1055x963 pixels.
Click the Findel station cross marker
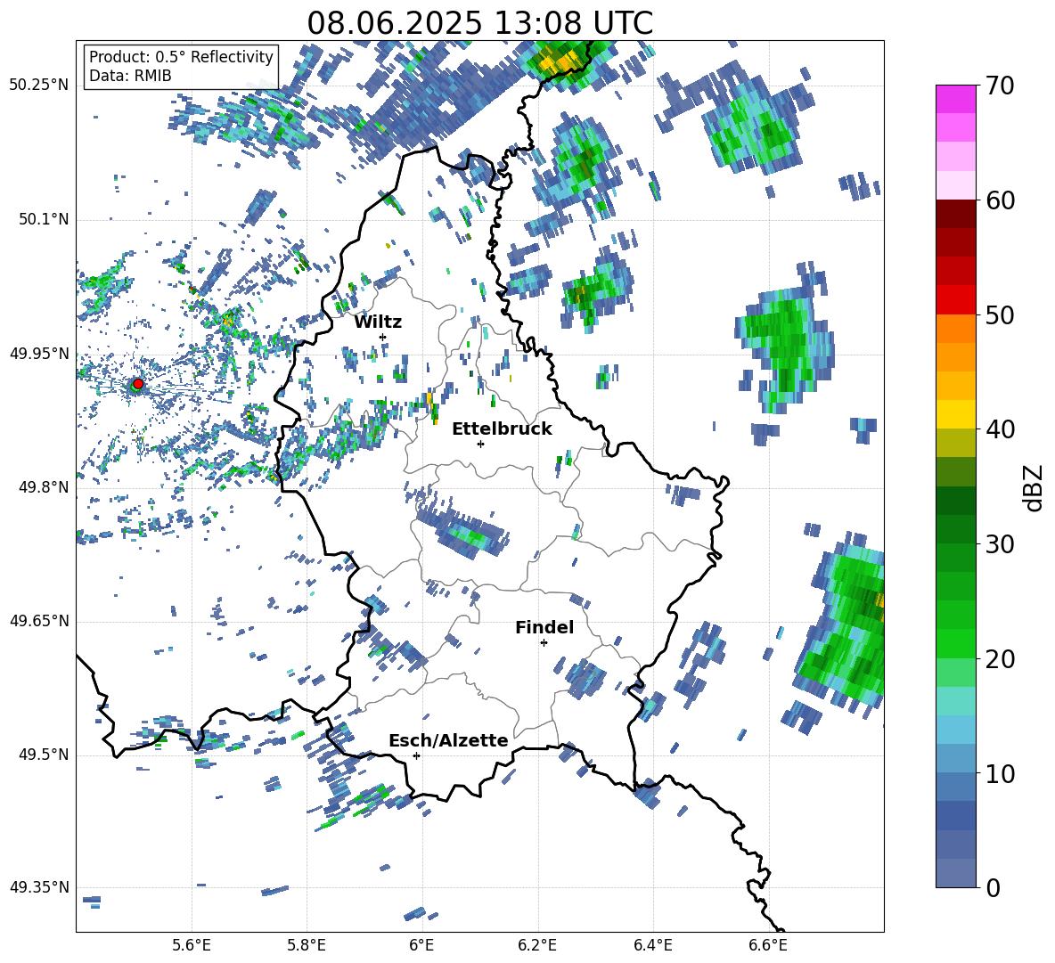click(x=544, y=643)
